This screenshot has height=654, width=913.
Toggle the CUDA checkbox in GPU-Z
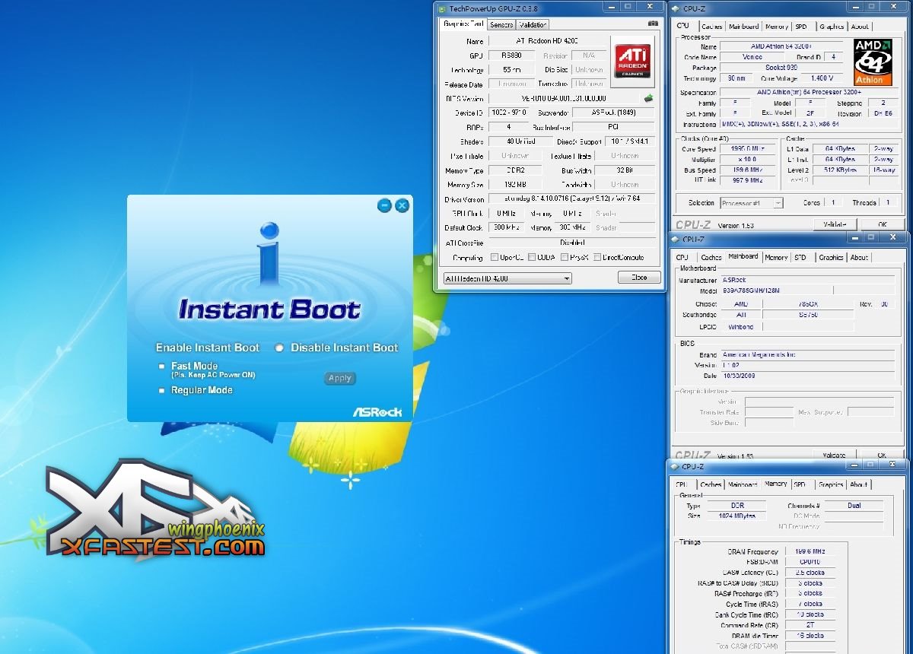point(532,257)
